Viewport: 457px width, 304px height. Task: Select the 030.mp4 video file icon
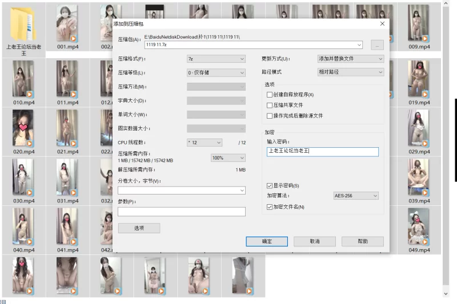coord(23,178)
